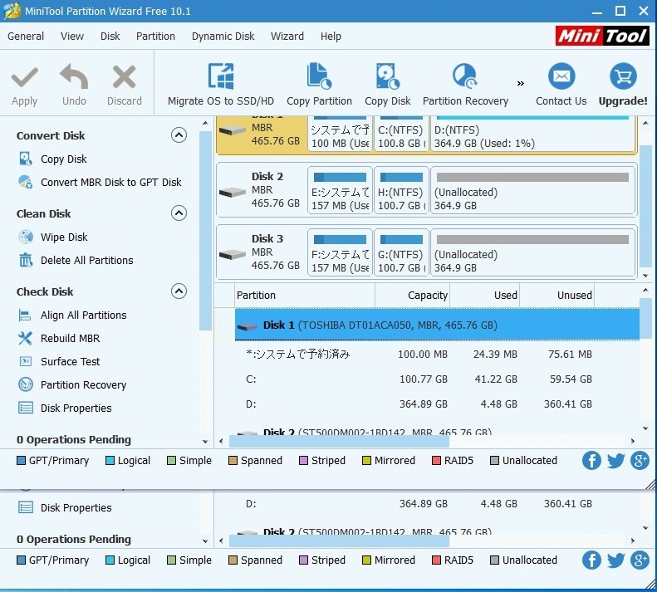Click the Contact Us mail icon

[561, 76]
